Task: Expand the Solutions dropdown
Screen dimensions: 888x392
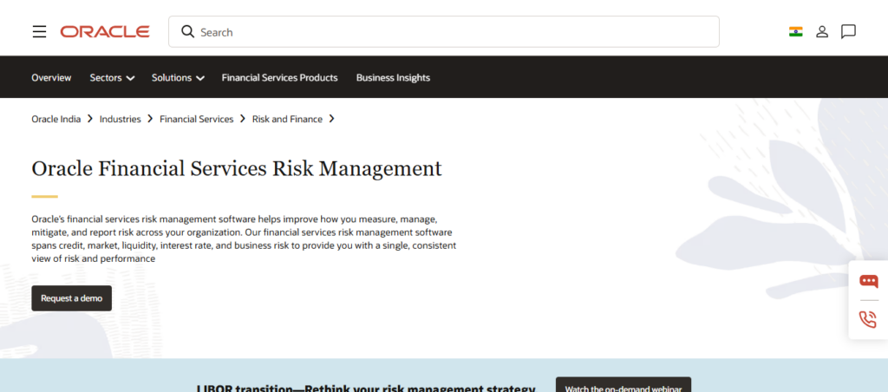Action: tap(178, 77)
